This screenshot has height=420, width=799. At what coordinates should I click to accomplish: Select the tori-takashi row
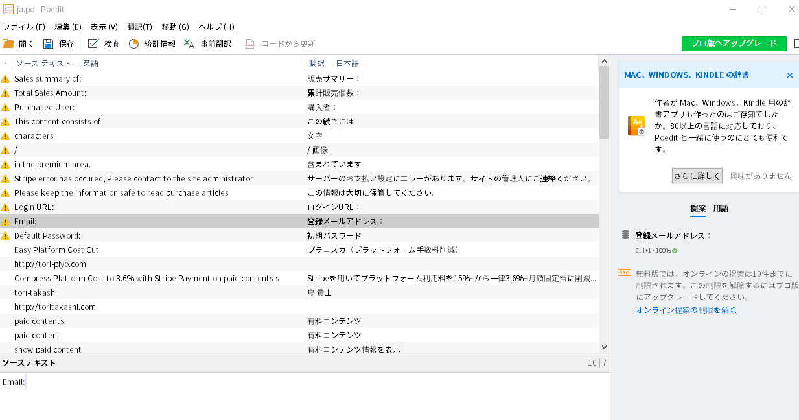299,292
